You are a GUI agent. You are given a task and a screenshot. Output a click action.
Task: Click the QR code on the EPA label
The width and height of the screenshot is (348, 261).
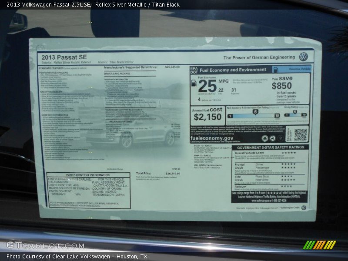(x=301, y=134)
